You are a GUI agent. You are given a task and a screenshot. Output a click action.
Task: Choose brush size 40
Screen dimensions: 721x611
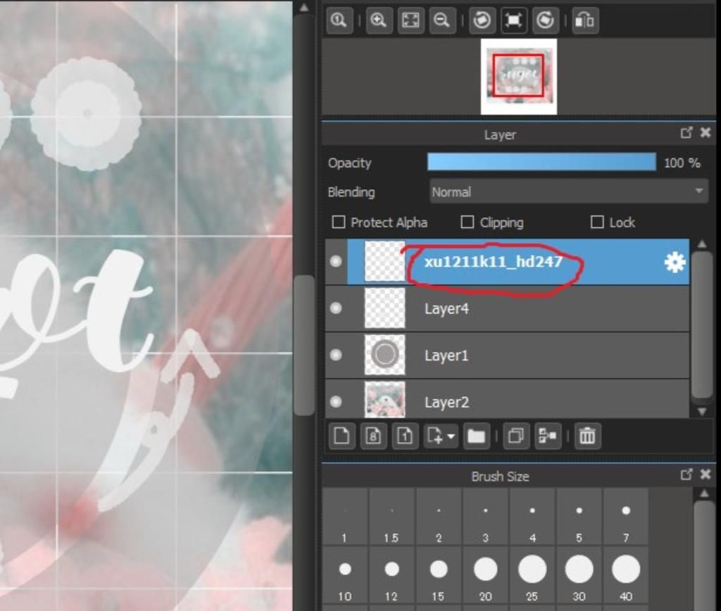626,576
